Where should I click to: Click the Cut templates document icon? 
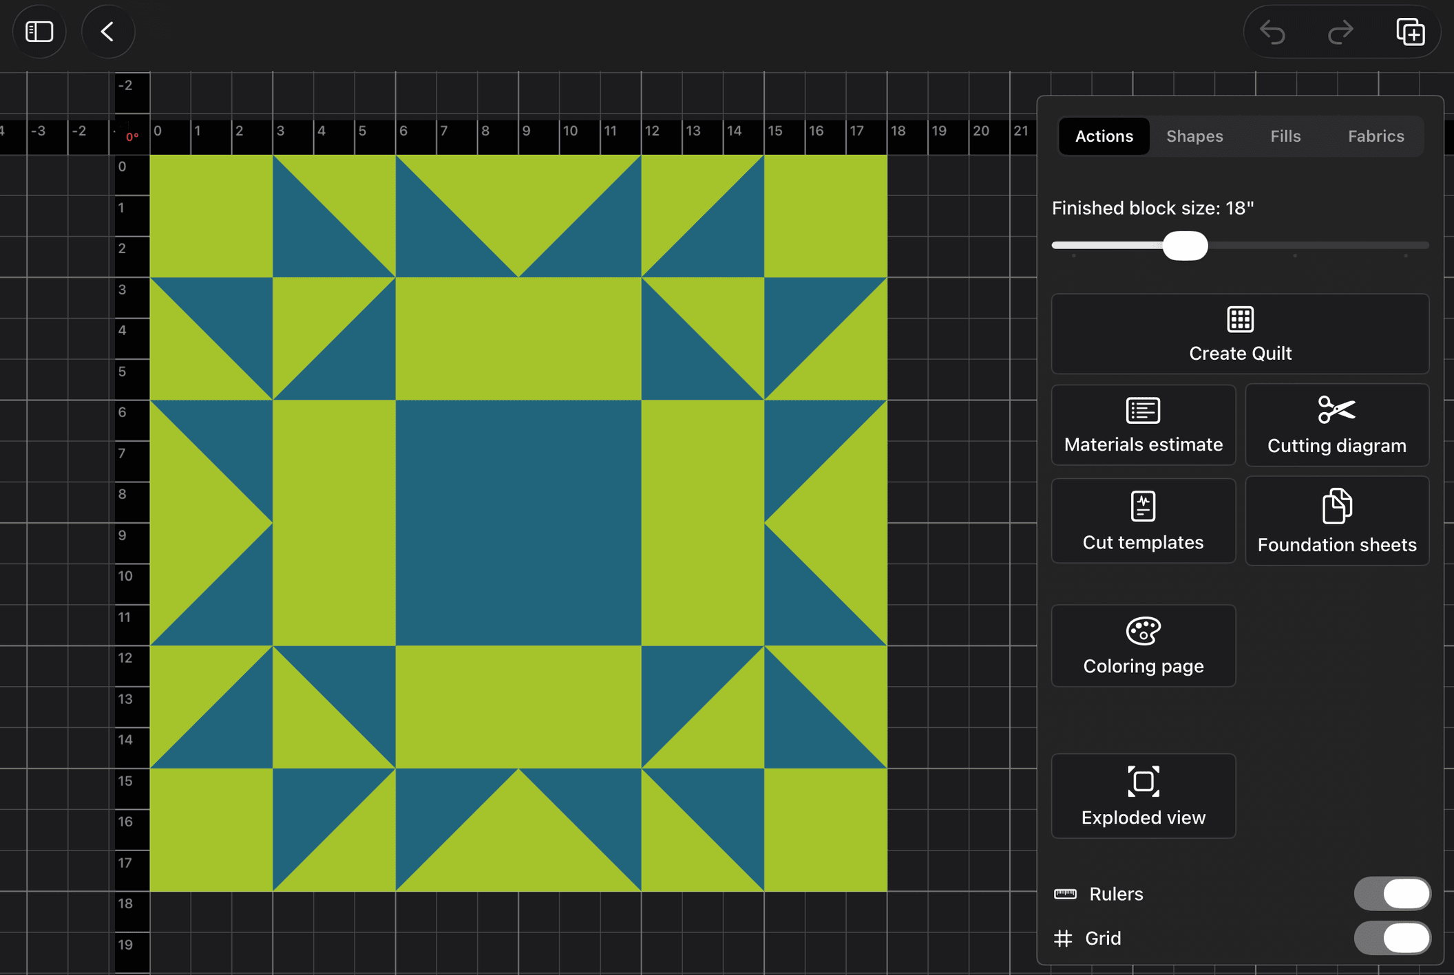[x=1143, y=506]
